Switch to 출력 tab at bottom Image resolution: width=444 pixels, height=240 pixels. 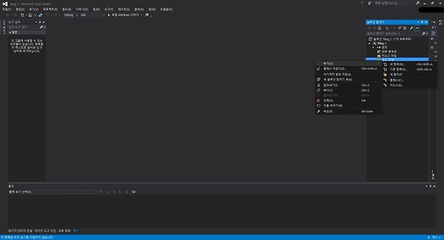pos(75,231)
